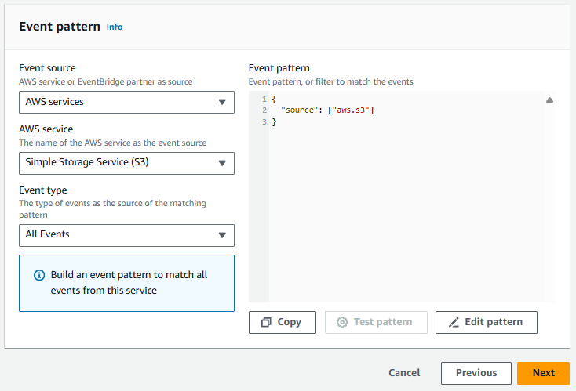
Task: Click the AWS service dropdown arrow
Action: (222, 163)
